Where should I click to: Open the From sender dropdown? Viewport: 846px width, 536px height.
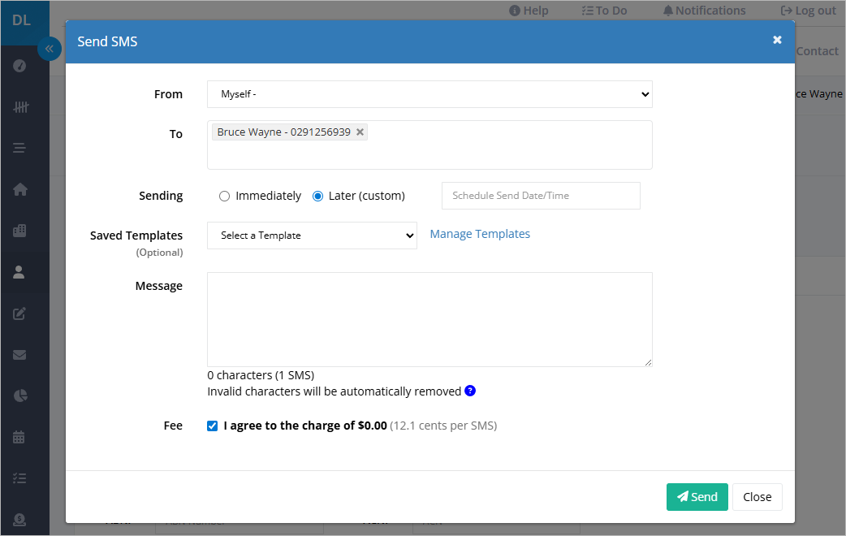tap(429, 94)
